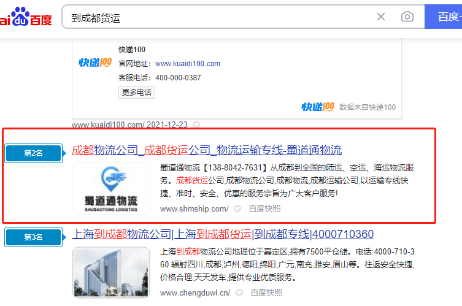Image resolution: width=462 pixels, height=306 pixels.
Task: Expand the dropdown arrow beside www.shmship.com
Action: (x=237, y=208)
